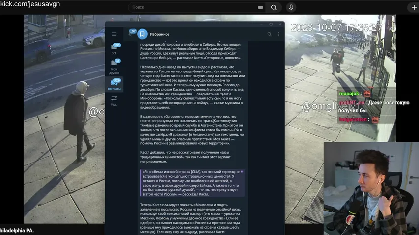
Task: Close the Telegram window
Action: pos(280,24)
